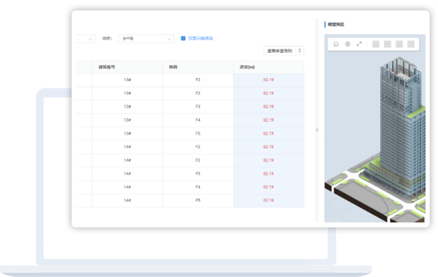This screenshot has height=277, width=438.
Task: Click the third gray square toolbar button
Action: point(399,44)
